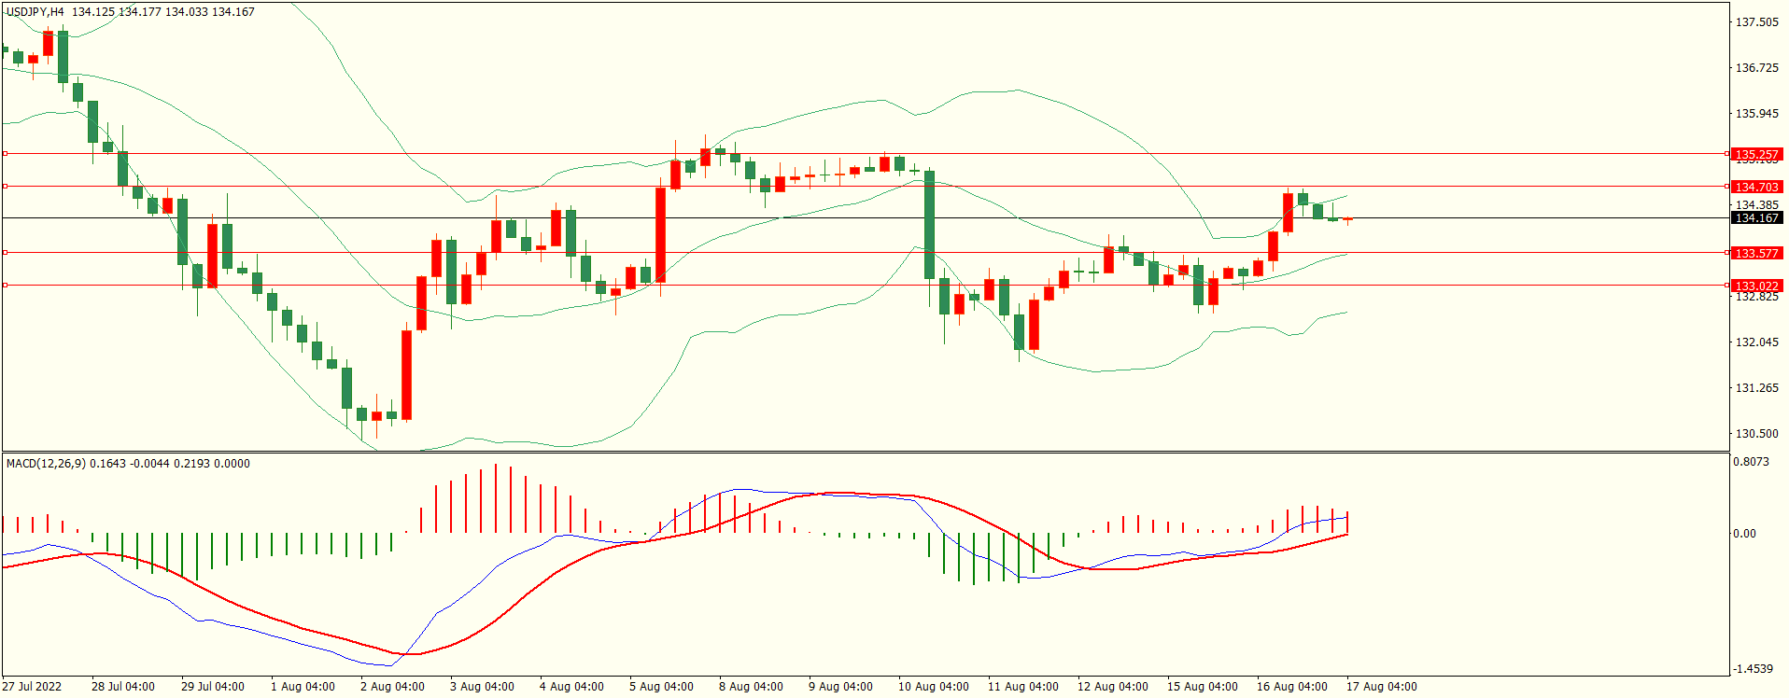Click the 133.022 red price level tag
The image size is (1789, 698).
[1756, 286]
